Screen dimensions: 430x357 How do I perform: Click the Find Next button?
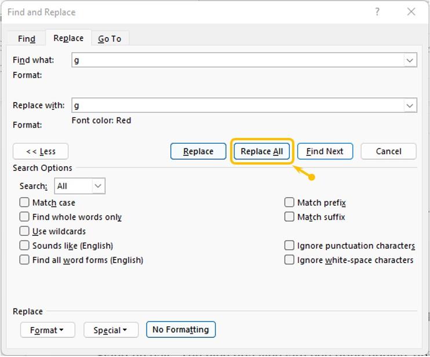325,151
